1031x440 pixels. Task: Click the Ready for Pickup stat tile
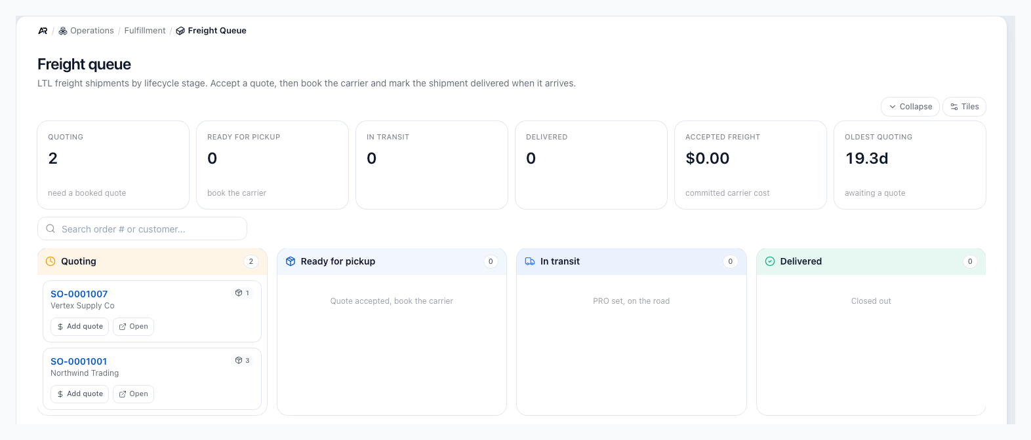click(x=272, y=165)
